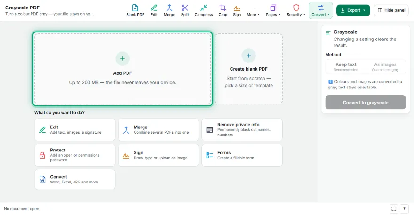The width and height of the screenshot is (414, 215).
Task: Click the Forms card title
Action: tap(224, 153)
